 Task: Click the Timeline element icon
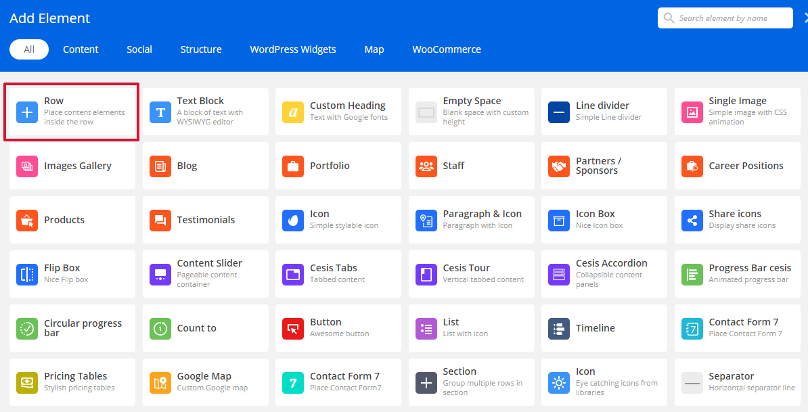[x=559, y=328]
